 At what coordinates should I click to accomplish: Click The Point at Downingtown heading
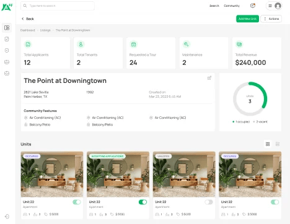(x=65, y=80)
